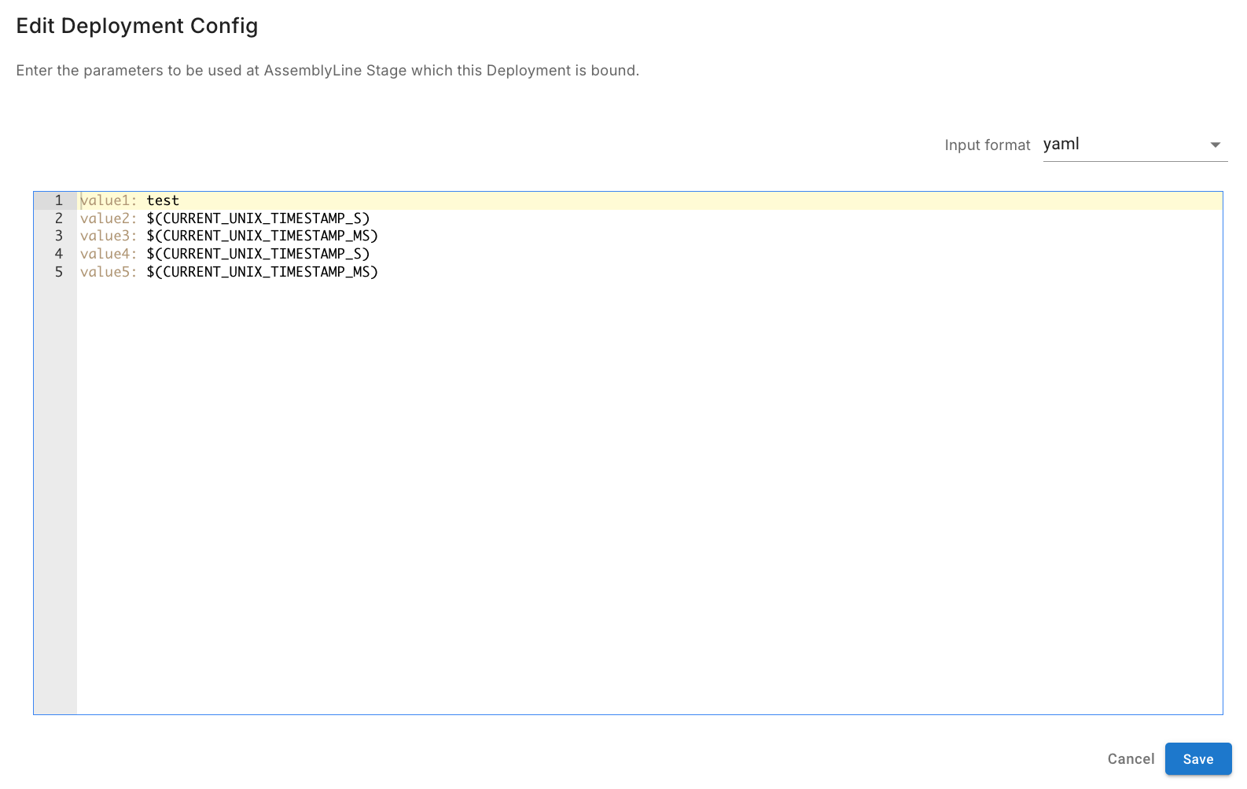
Task: Click the Input format label
Action: tap(987, 145)
